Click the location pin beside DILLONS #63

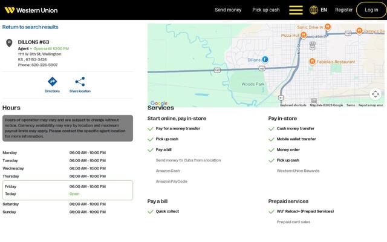click(9, 43)
